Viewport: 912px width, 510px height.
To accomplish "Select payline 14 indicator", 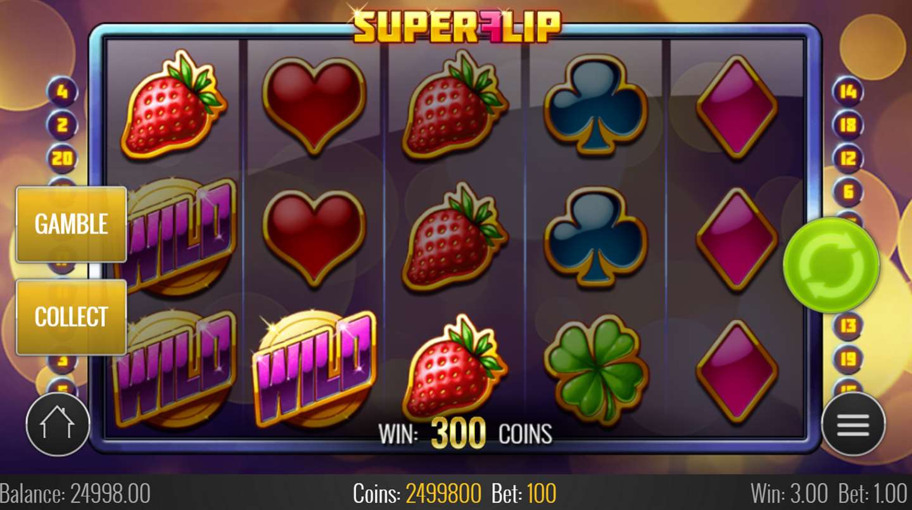I will click(x=847, y=92).
